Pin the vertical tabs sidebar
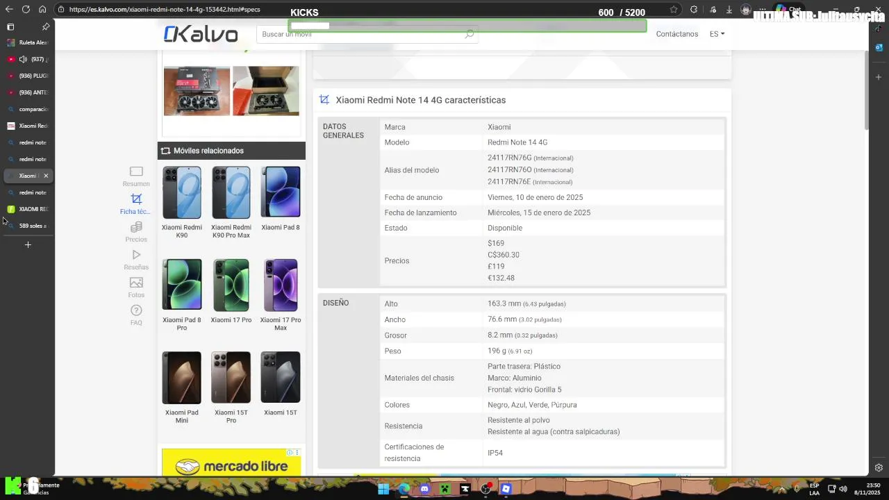 [46, 27]
